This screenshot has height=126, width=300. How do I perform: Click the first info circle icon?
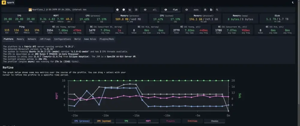pyautogui.click(x=117, y=10)
